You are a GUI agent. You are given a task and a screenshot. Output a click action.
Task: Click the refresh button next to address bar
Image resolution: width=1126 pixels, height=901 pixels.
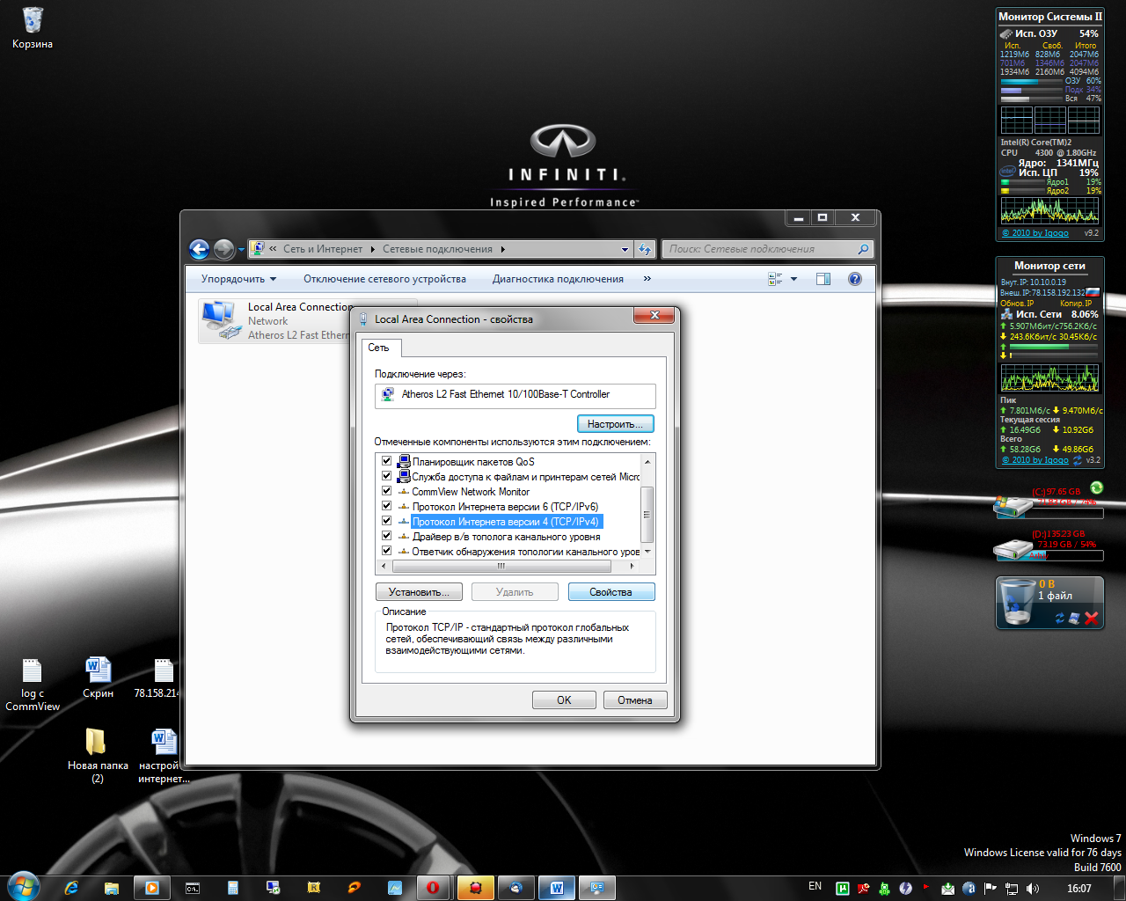646,249
